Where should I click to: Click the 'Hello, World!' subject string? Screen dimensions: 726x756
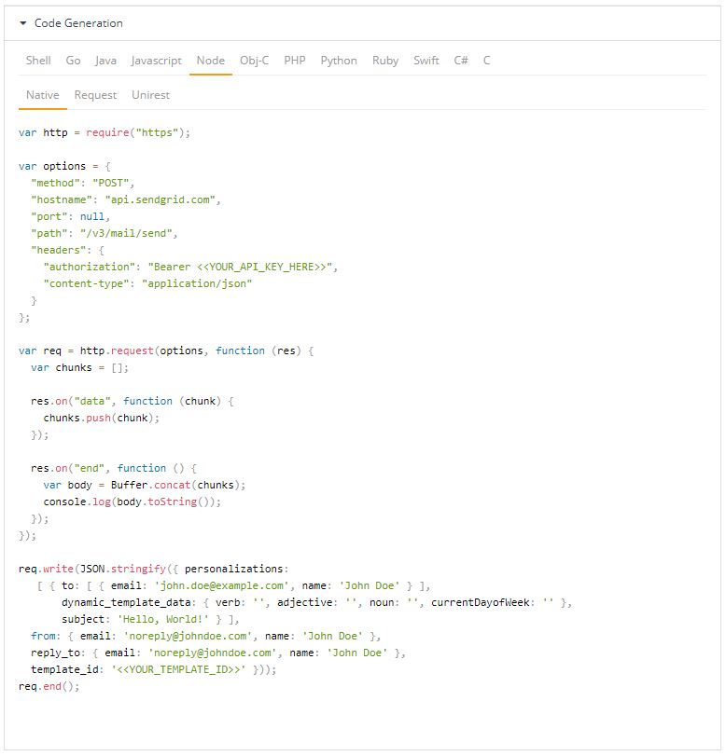162,619
